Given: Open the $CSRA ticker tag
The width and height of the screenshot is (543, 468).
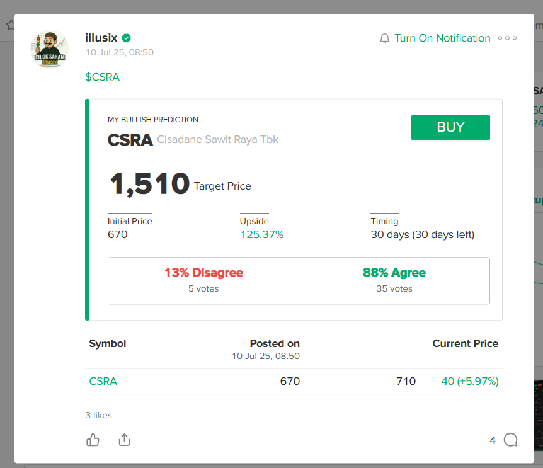Looking at the screenshot, I should pyautogui.click(x=102, y=77).
